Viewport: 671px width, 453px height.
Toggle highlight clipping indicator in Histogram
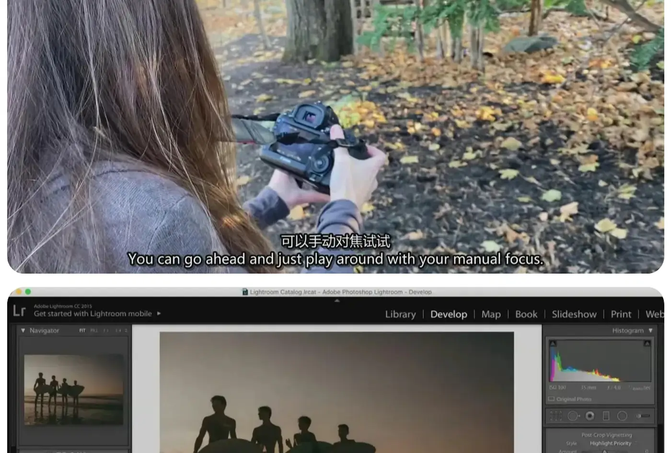pos(647,344)
